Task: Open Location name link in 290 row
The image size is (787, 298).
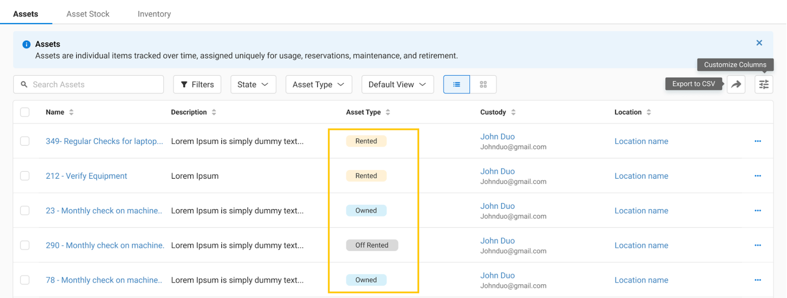Action: 641,245
